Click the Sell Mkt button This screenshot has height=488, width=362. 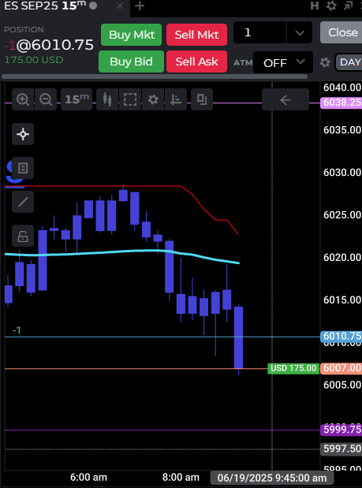pos(196,35)
